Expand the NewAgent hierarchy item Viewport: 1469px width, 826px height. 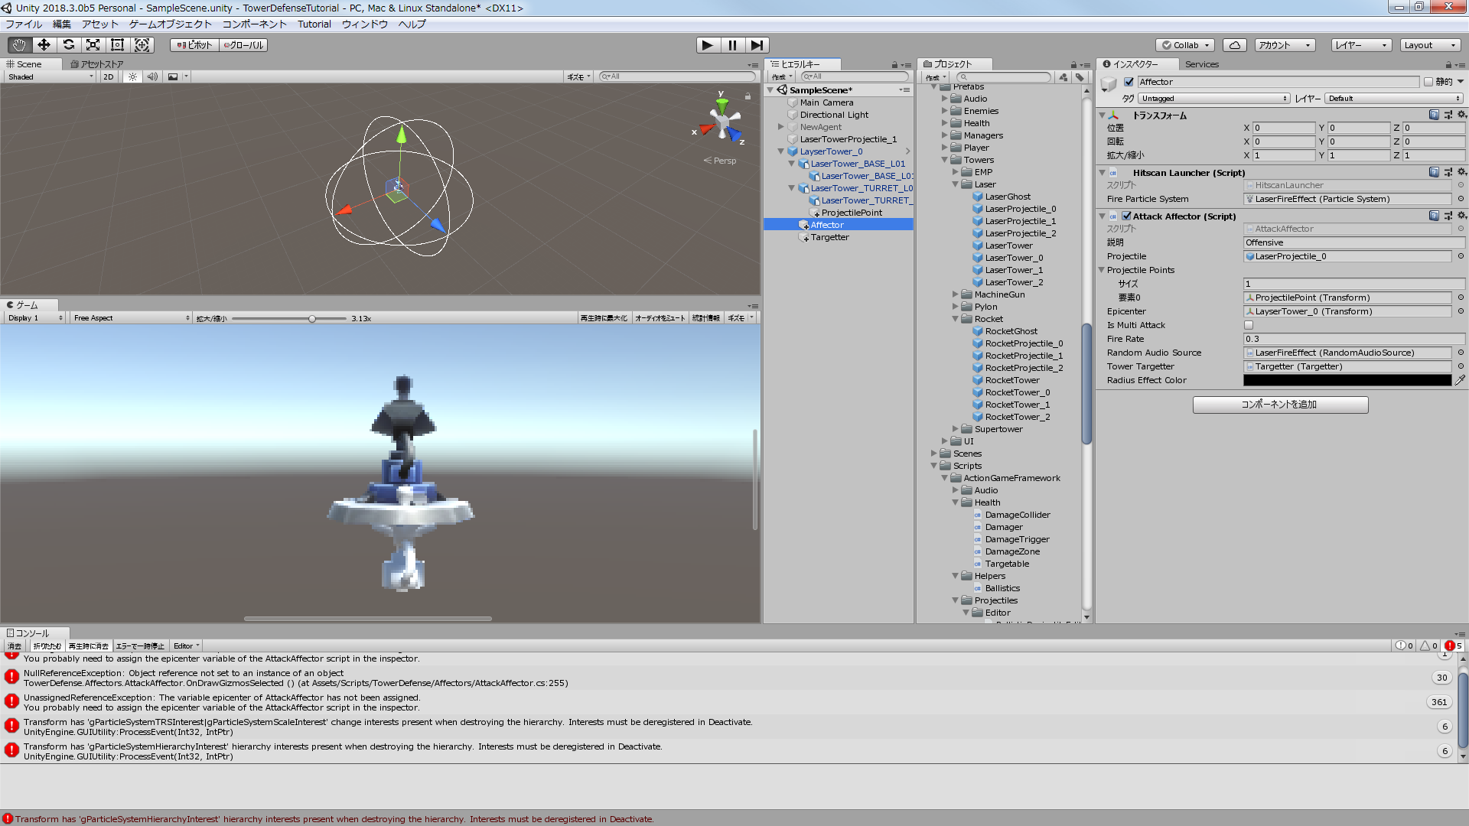click(x=780, y=127)
